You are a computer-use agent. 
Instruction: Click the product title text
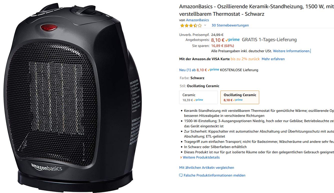coord(256,10)
